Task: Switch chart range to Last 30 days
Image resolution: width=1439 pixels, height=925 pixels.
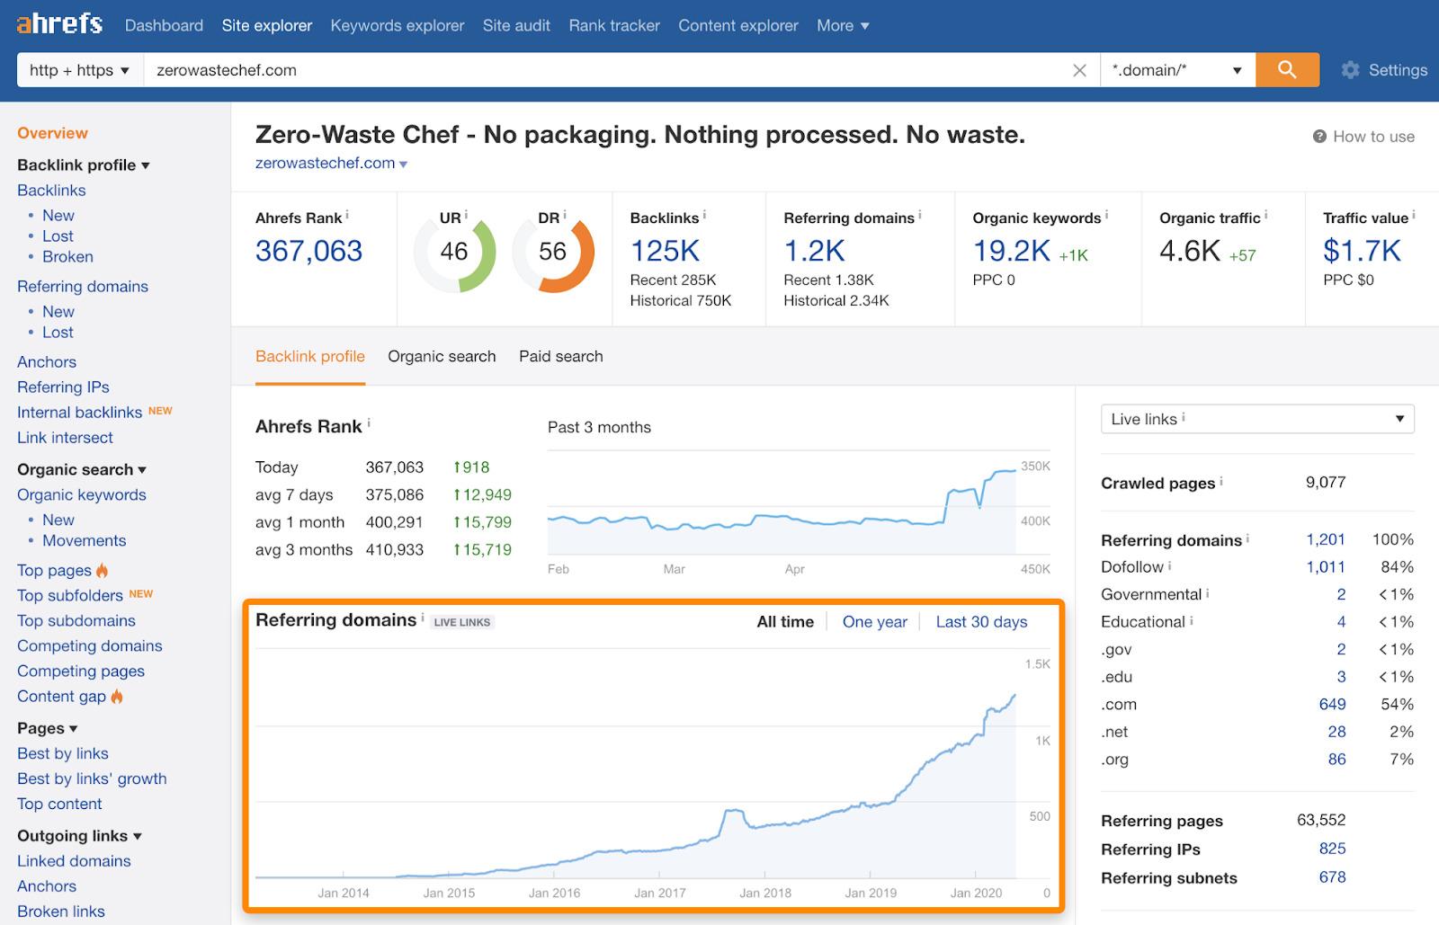Action: click(981, 621)
